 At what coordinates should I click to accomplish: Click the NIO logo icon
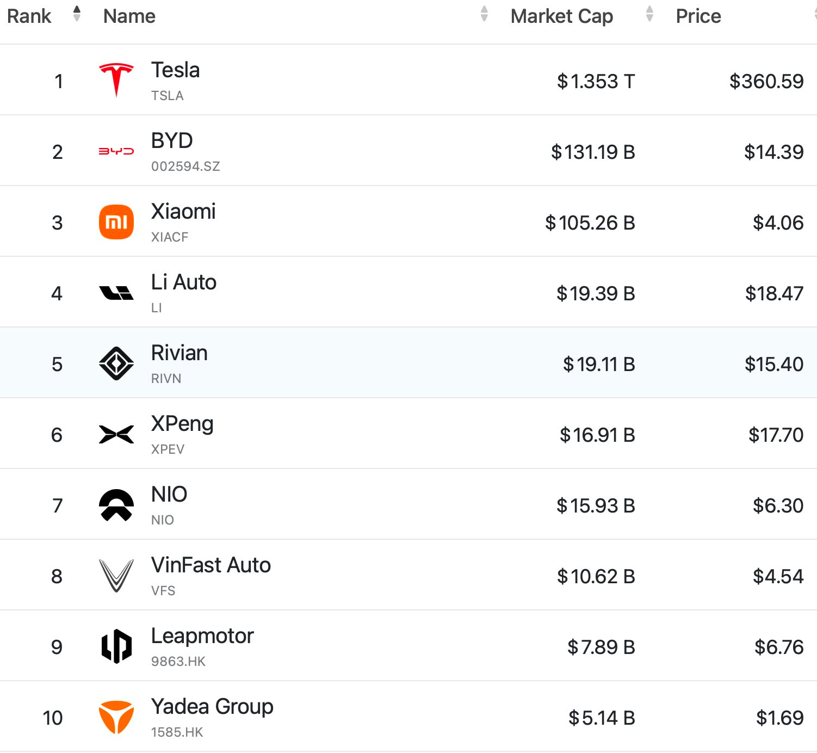[x=116, y=505]
